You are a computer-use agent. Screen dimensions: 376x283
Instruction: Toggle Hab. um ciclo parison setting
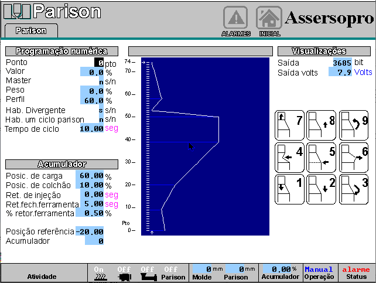coord(101,120)
